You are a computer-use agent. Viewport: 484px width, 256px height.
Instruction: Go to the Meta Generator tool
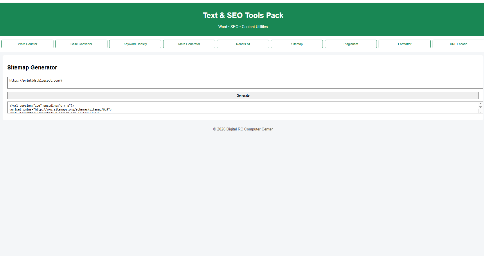189,44
